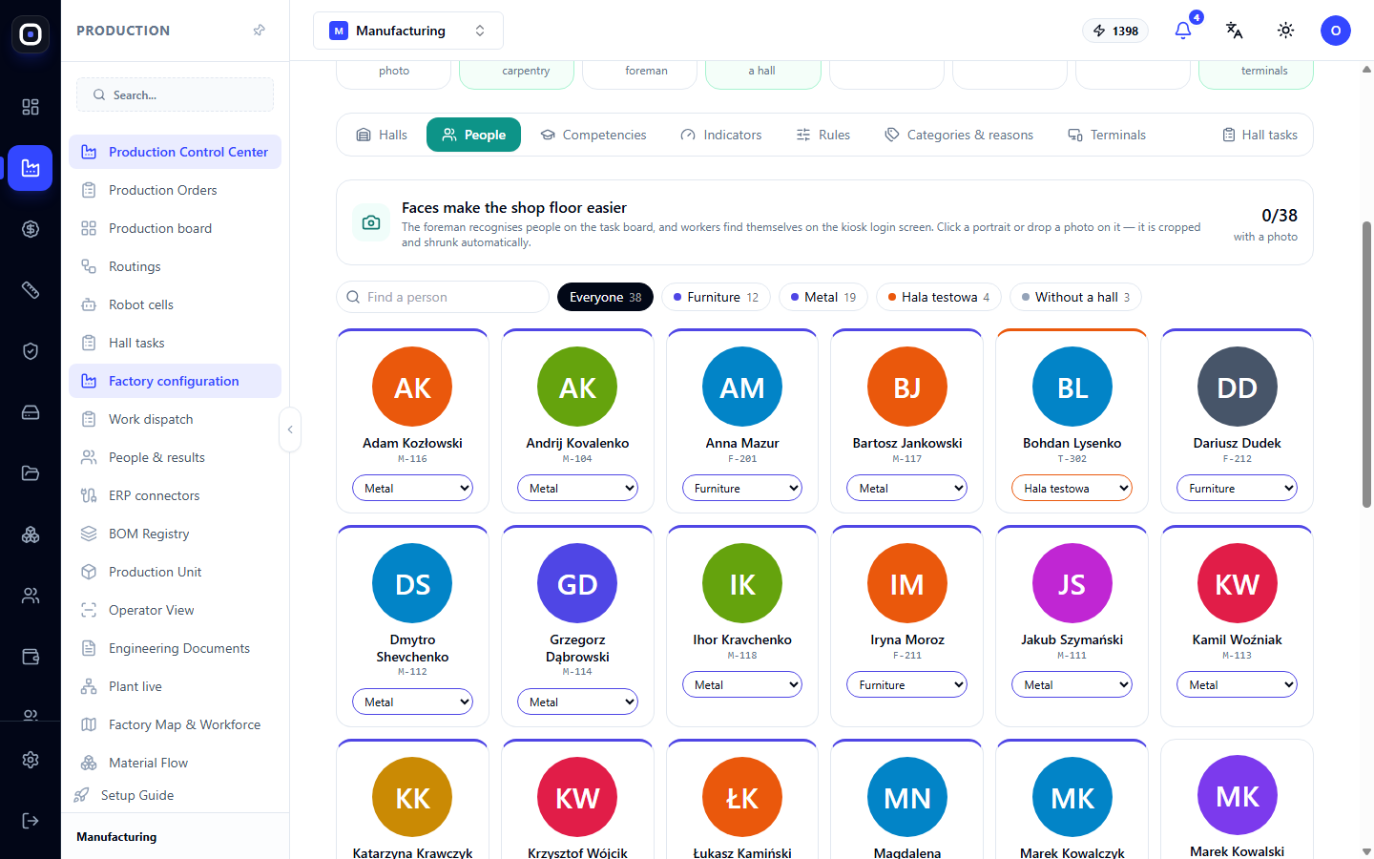The image size is (1374, 859).
Task: Open hall dropdown for Adam Kozłowski
Action: pos(413,488)
